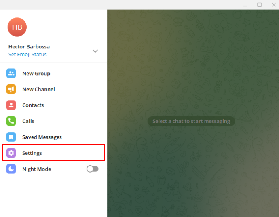Open the New Channel menu item
Viewport: 279px width, 217px height.
click(53, 89)
